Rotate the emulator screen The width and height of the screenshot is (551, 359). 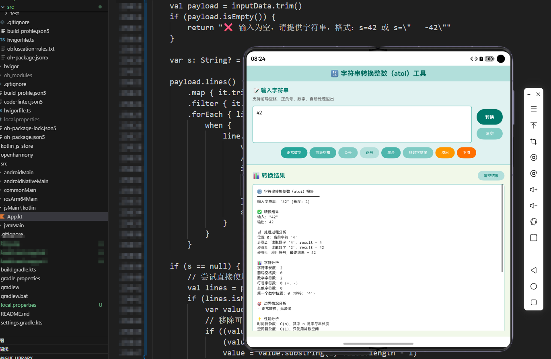[x=534, y=157]
